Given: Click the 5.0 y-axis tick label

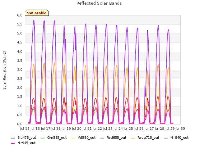Looking at the screenshot, I should pos(20,34).
